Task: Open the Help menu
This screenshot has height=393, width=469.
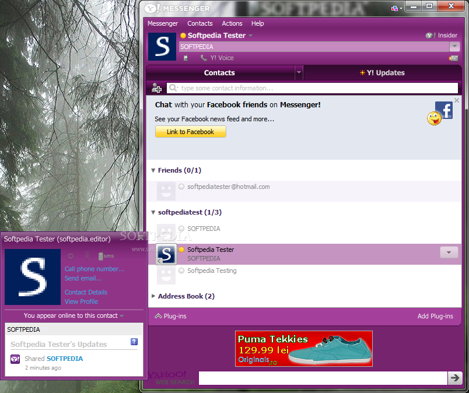Action: [x=257, y=23]
